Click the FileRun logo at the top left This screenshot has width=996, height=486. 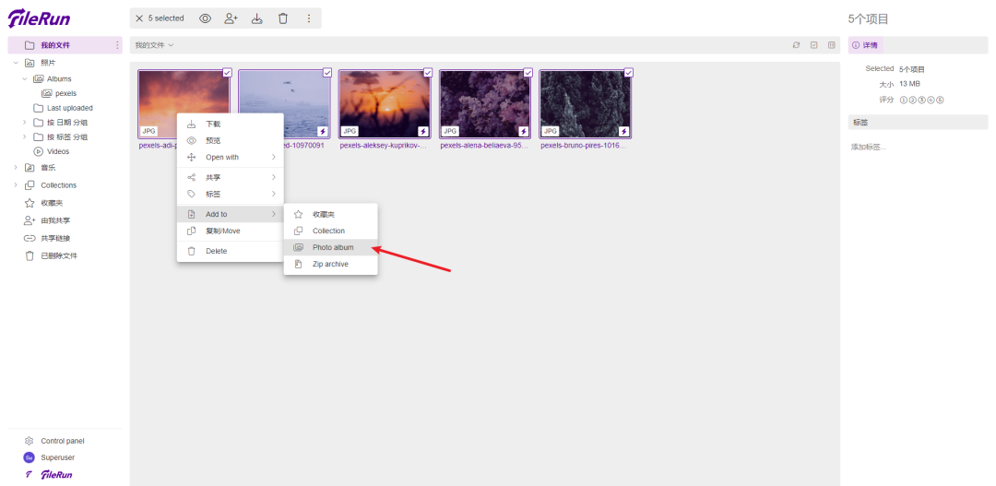pos(39,18)
